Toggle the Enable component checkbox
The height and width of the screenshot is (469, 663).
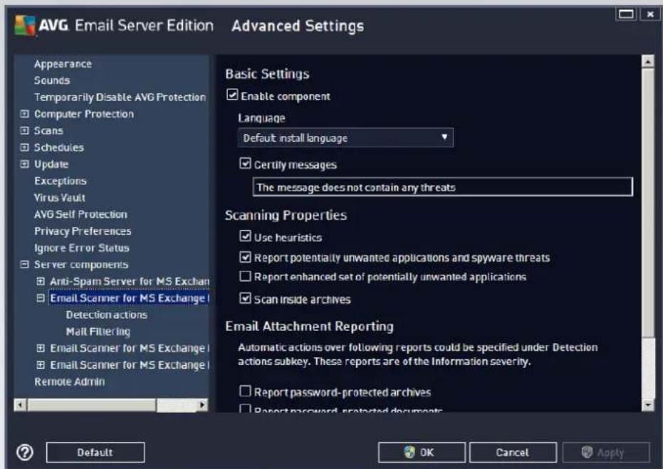tap(232, 95)
